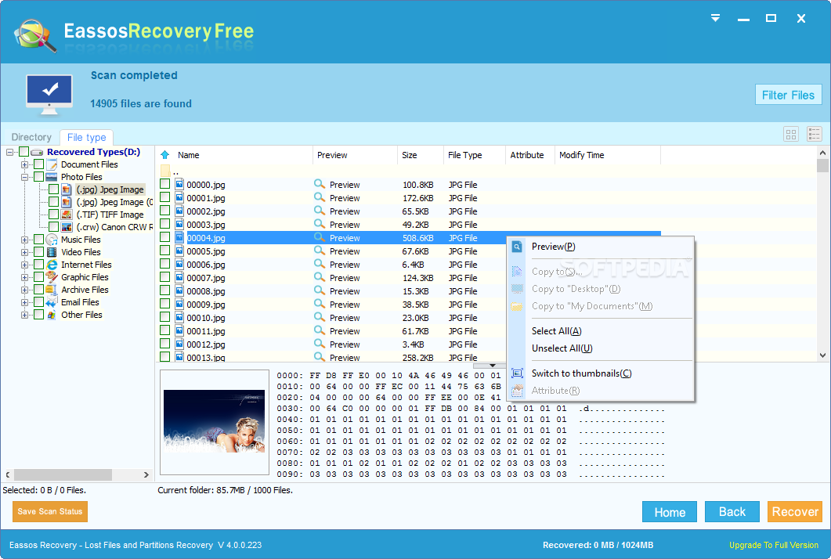
Task: Click the Internet Files browser icon
Action: [x=52, y=265]
